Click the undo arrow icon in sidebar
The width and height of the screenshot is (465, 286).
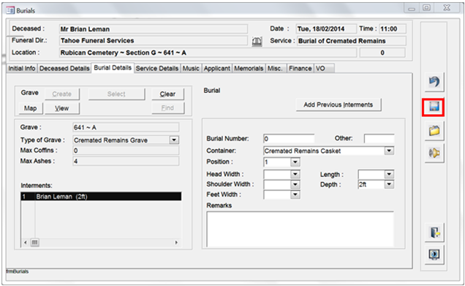pos(434,82)
